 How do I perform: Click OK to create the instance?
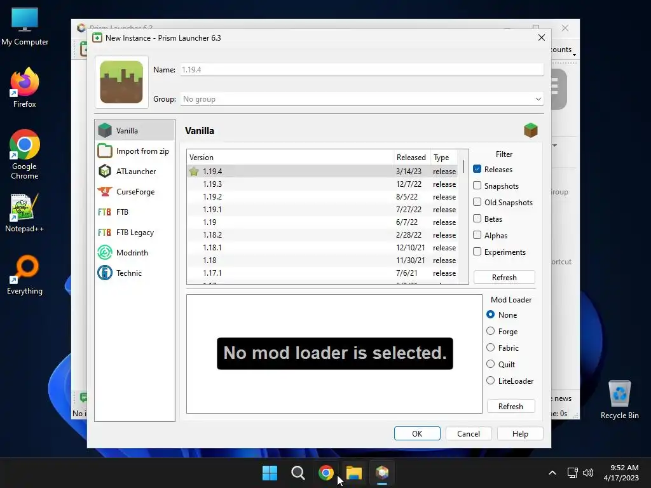417,433
